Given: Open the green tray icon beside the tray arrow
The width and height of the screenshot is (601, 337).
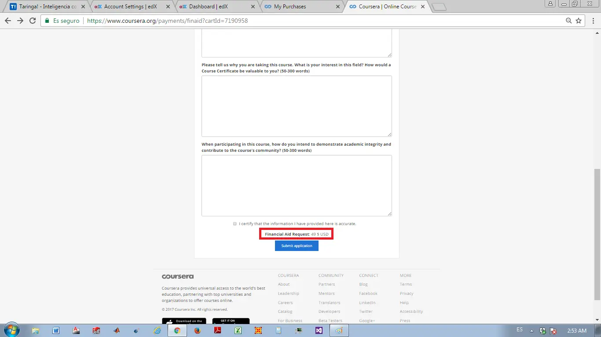Looking at the screenshot, I should [x=543, y=331].
